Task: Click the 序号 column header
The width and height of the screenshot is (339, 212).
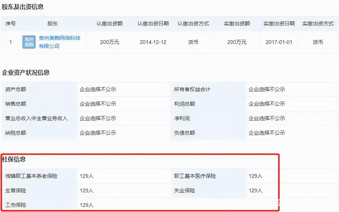Action: point(11,24)
